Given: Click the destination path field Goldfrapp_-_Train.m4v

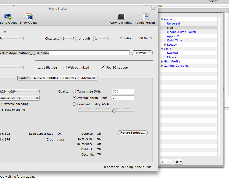Looking at the screenshot, I should [x=65, y=53].
